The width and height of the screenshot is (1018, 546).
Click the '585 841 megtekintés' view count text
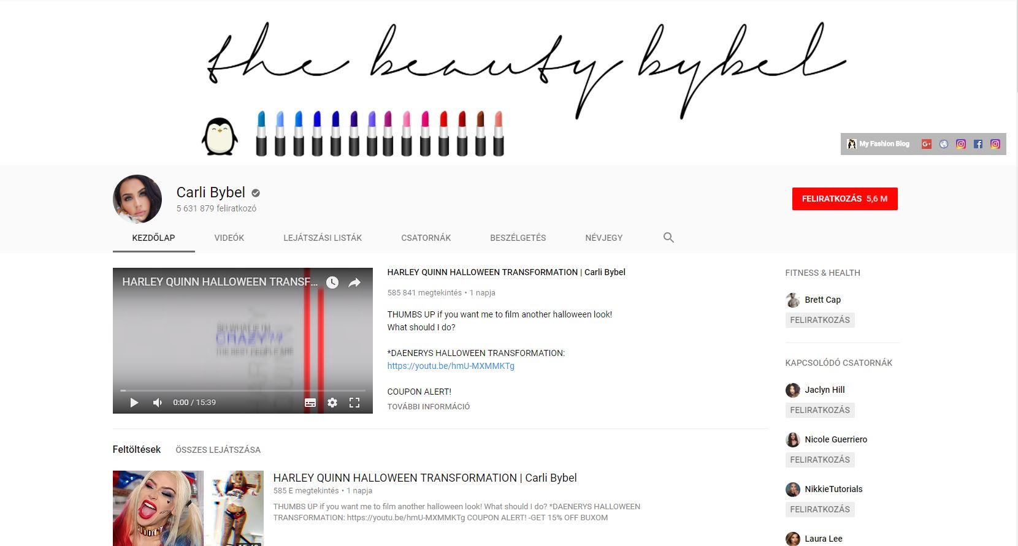[x=424, y=293]
